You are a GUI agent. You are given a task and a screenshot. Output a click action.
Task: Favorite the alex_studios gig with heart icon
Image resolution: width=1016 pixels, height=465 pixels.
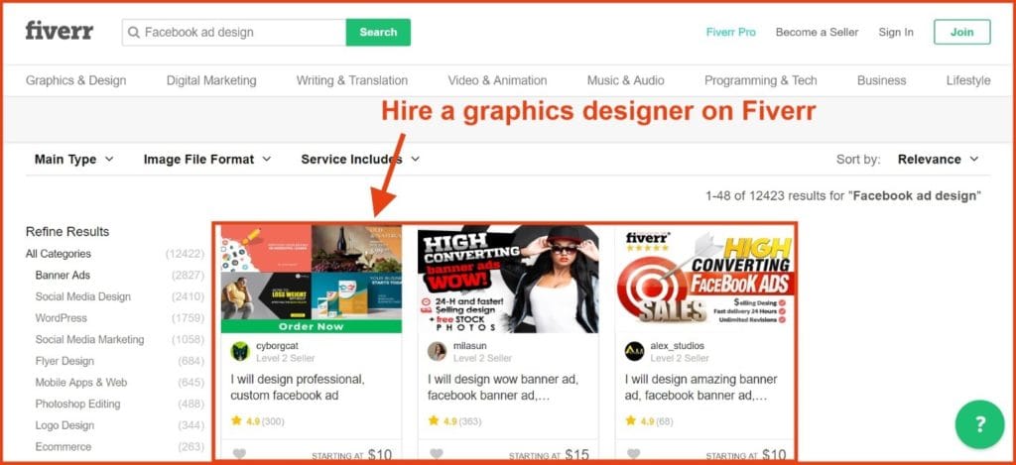[634, 453]
